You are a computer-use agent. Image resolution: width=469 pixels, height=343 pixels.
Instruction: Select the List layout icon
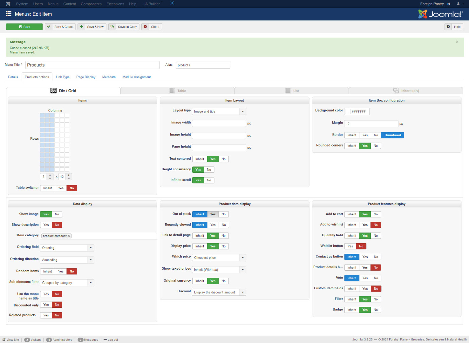(288, 91)
